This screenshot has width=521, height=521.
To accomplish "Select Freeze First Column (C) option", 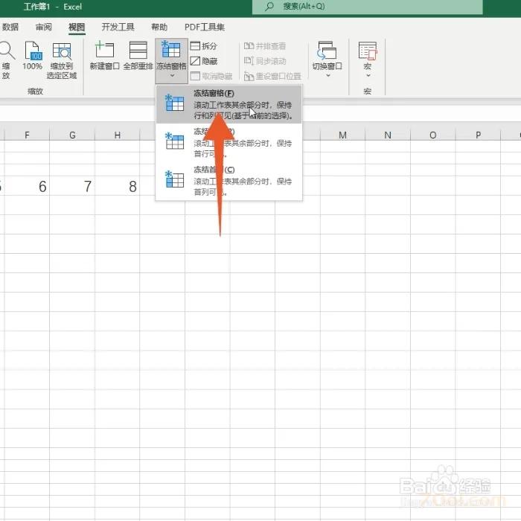I will pyautogui.click(x=229, y=180).
